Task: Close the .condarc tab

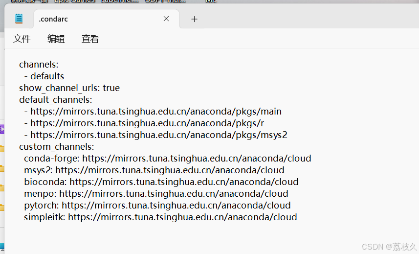Action: tap(166, 19)
